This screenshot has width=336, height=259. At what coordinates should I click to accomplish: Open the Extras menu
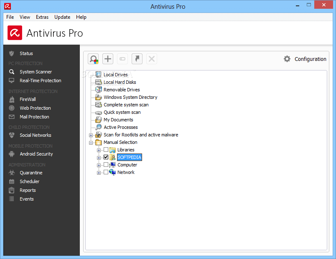[42, 17]
